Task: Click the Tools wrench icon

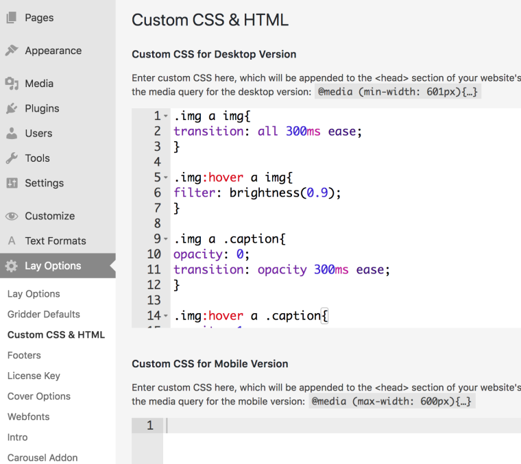Action: (12, 158)
